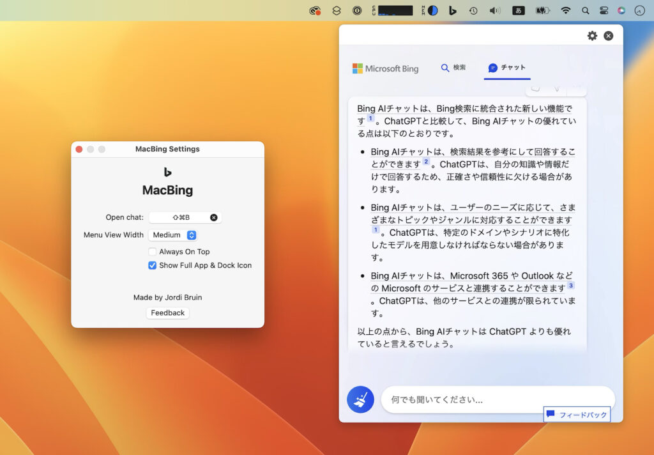
Task: Click the Microsoft Bing logo
Action: 384,68
